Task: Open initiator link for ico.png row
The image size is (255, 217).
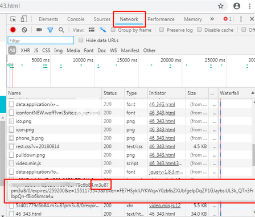Action: click(162, 121)
